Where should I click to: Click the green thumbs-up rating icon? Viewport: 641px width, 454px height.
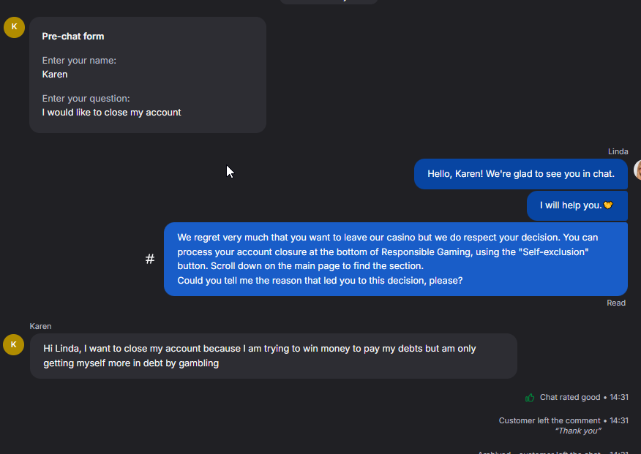pos(530,398)
